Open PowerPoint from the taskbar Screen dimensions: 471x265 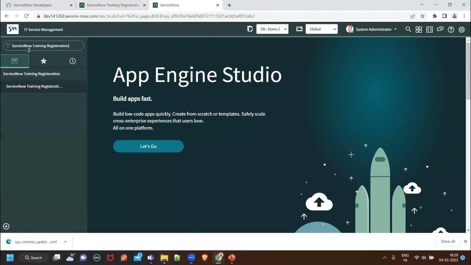point(231,258)
